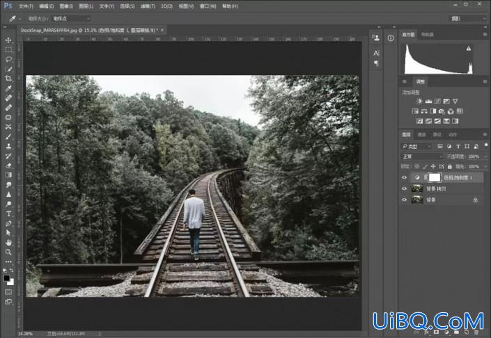Toggle smart object layer filter icon
This screenshot has width=491, height=338.
[x=476, y=146]
